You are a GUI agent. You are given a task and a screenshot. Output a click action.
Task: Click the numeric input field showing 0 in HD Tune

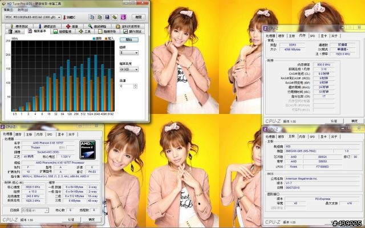(x=127, y=86)
